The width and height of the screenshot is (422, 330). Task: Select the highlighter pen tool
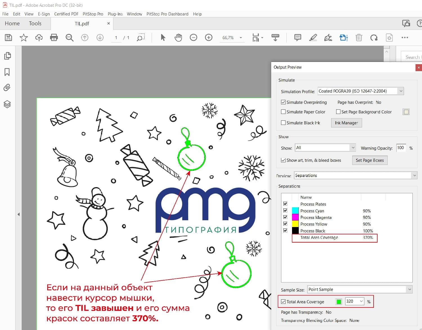click(x=313, y=37)
